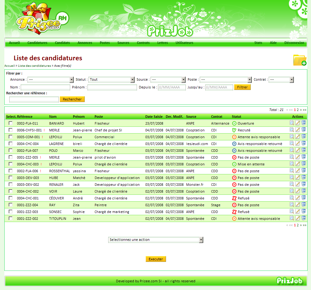Tick the checkbox for reference 0002-FLA-011
This screenshot has height=290, width=311.
coord(11,123)
